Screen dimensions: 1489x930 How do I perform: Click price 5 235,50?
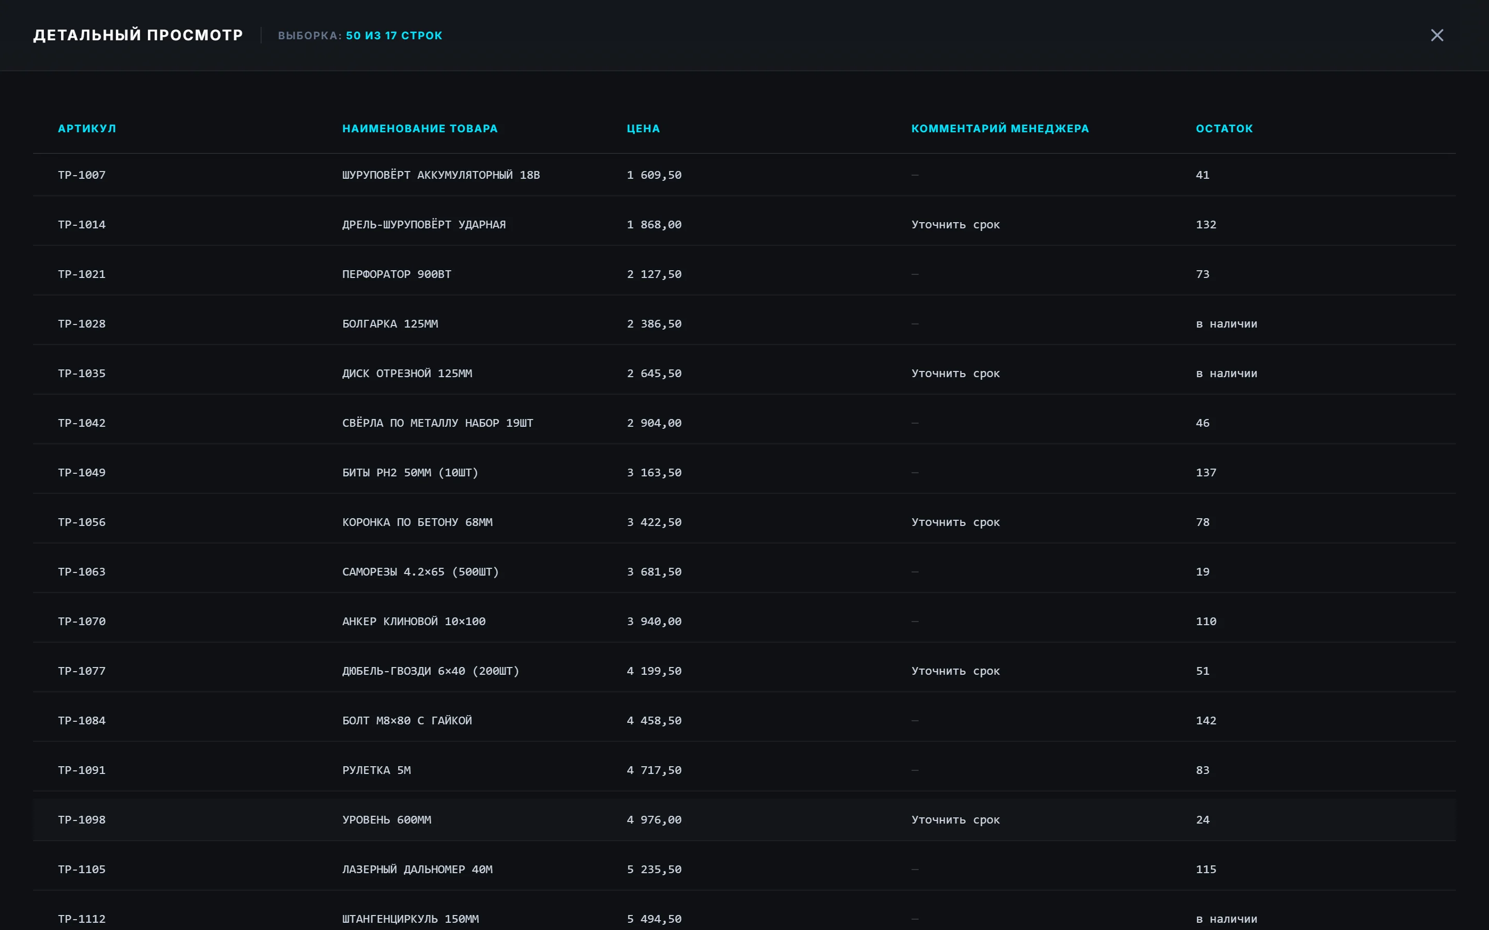[x=654, y=870]
